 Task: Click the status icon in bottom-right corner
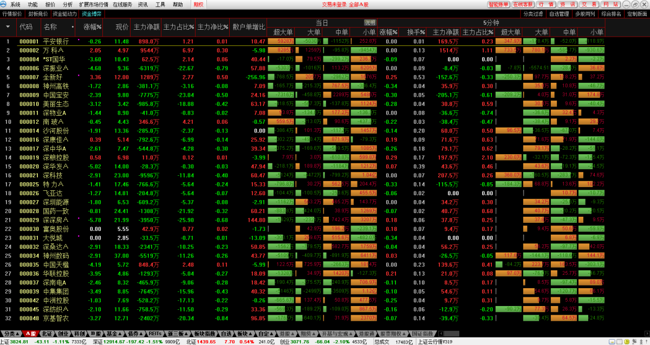(645, 341)
